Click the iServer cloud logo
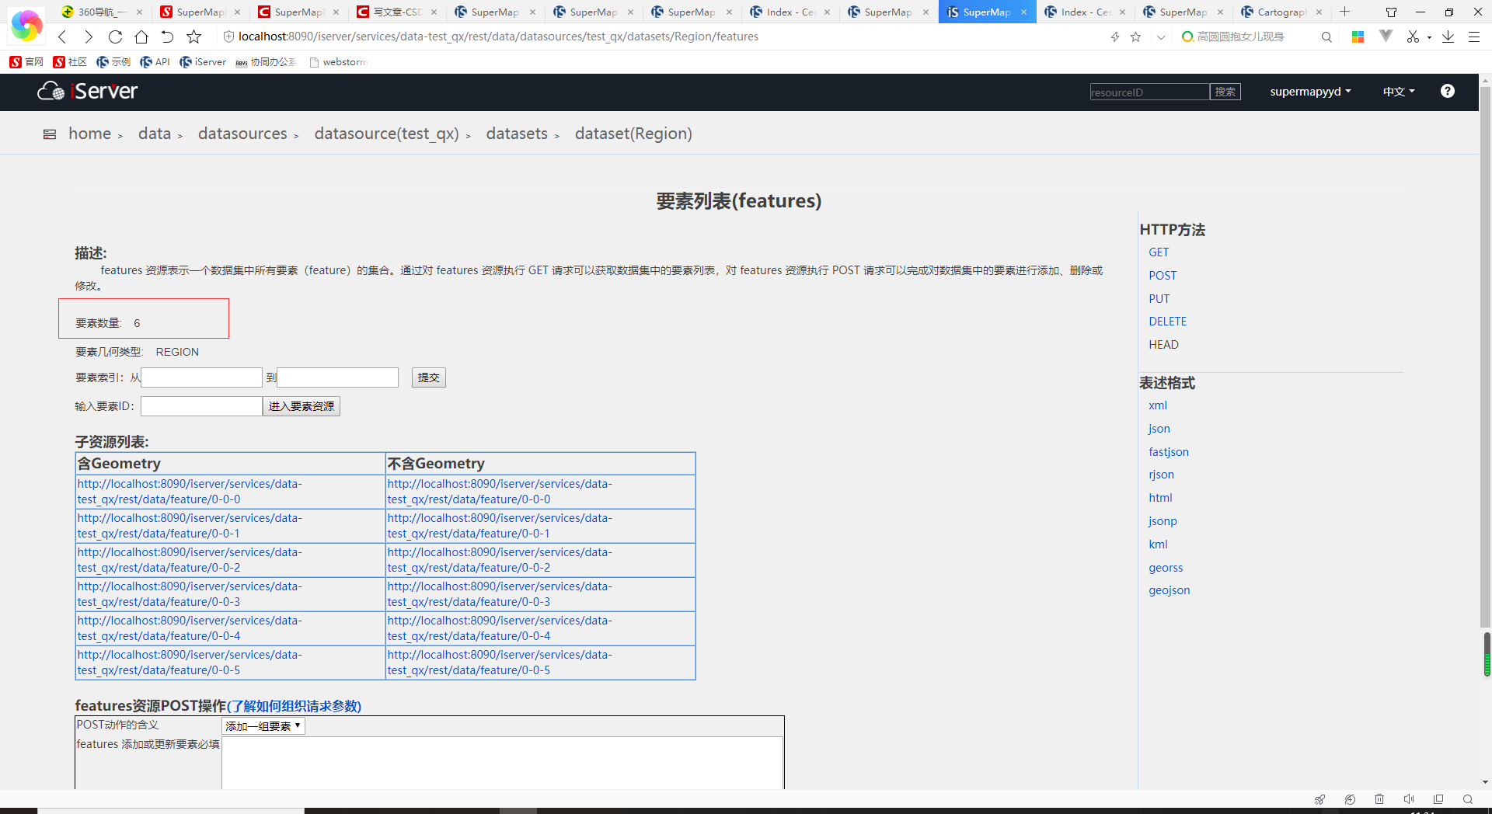 coord(50,91)
